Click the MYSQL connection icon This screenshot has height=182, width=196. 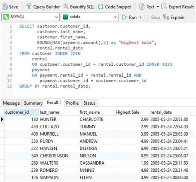click(6, 17)
